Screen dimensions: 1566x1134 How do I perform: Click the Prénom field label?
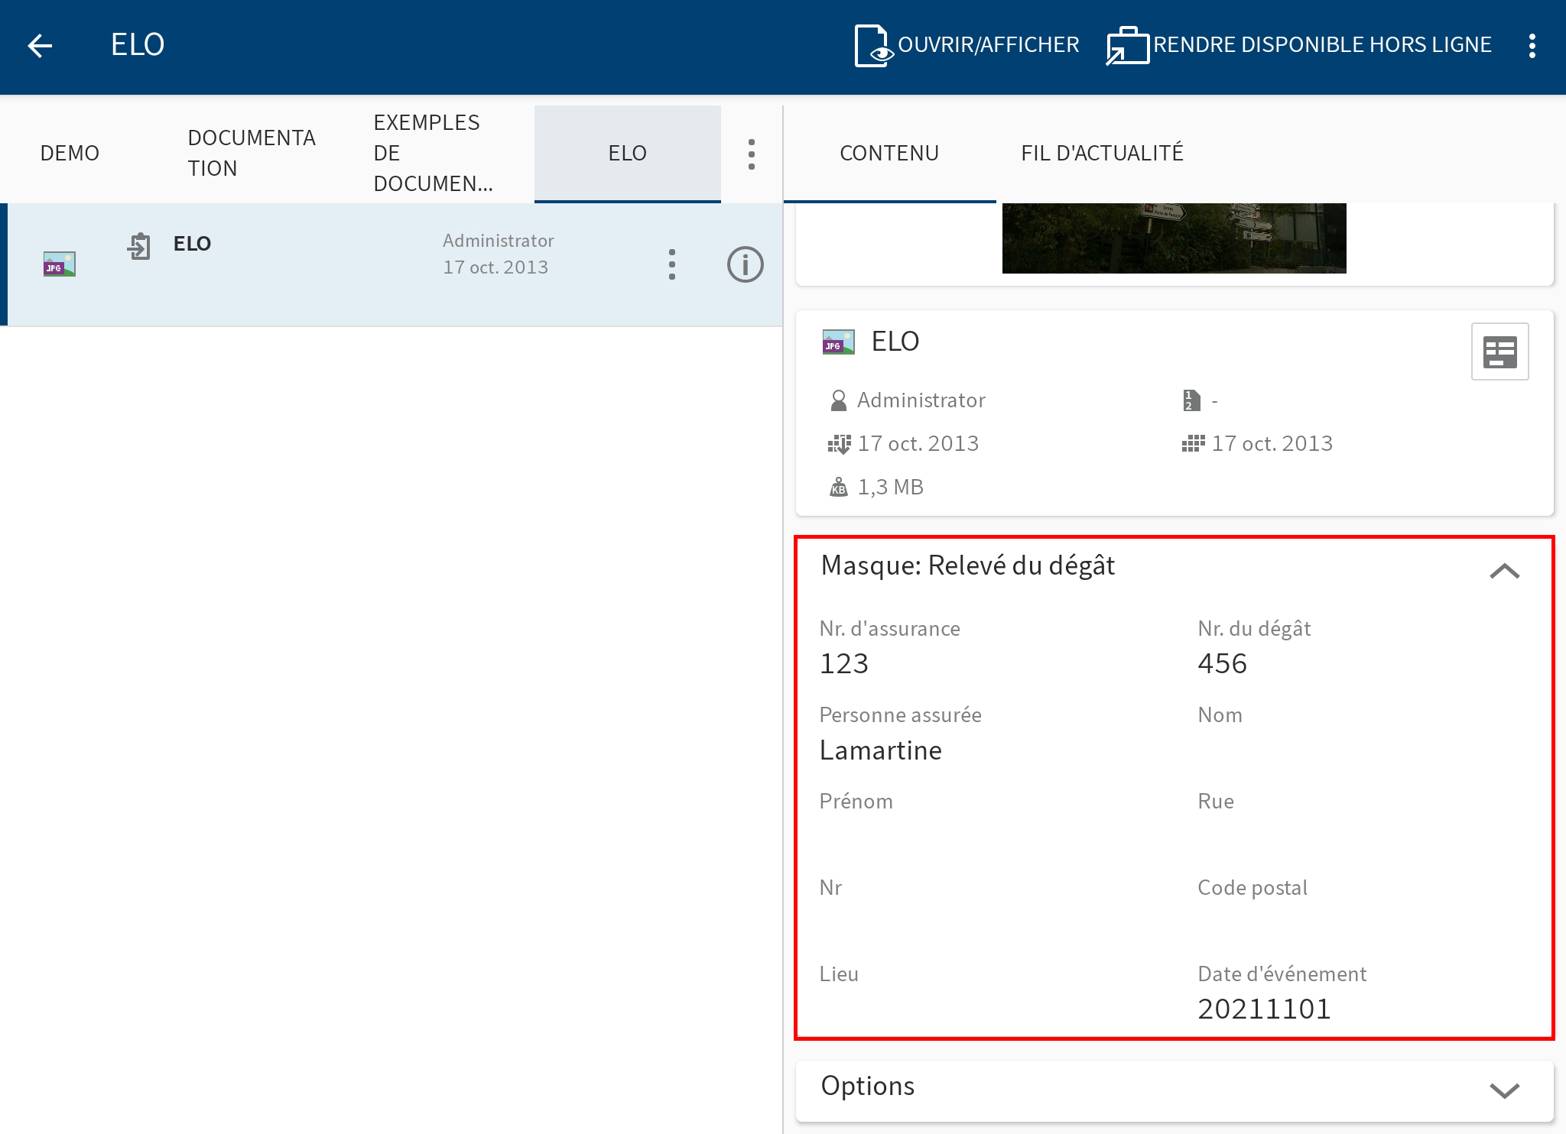856,801
